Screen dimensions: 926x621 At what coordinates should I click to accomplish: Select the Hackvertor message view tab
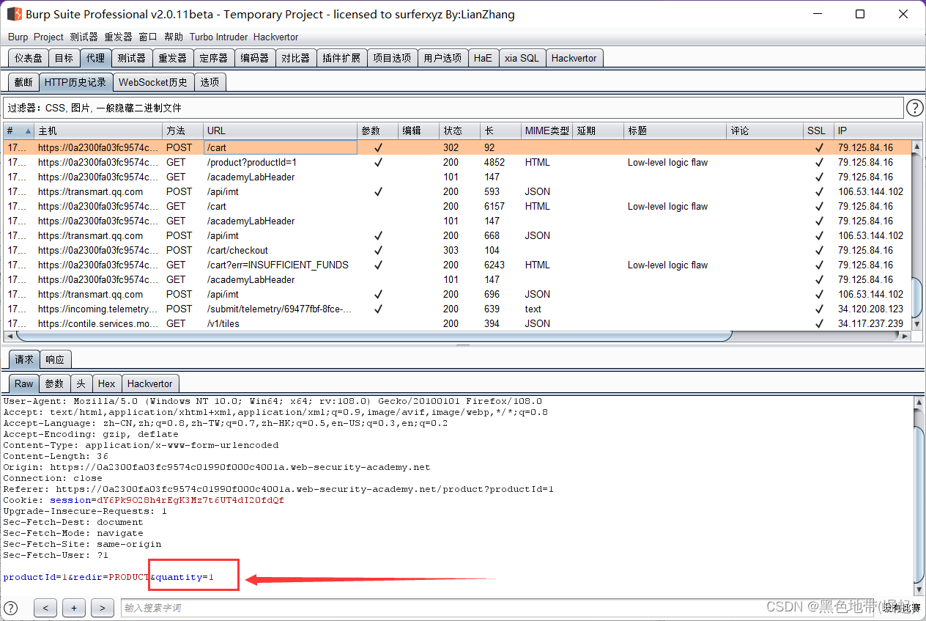click(x=150, y=383)
